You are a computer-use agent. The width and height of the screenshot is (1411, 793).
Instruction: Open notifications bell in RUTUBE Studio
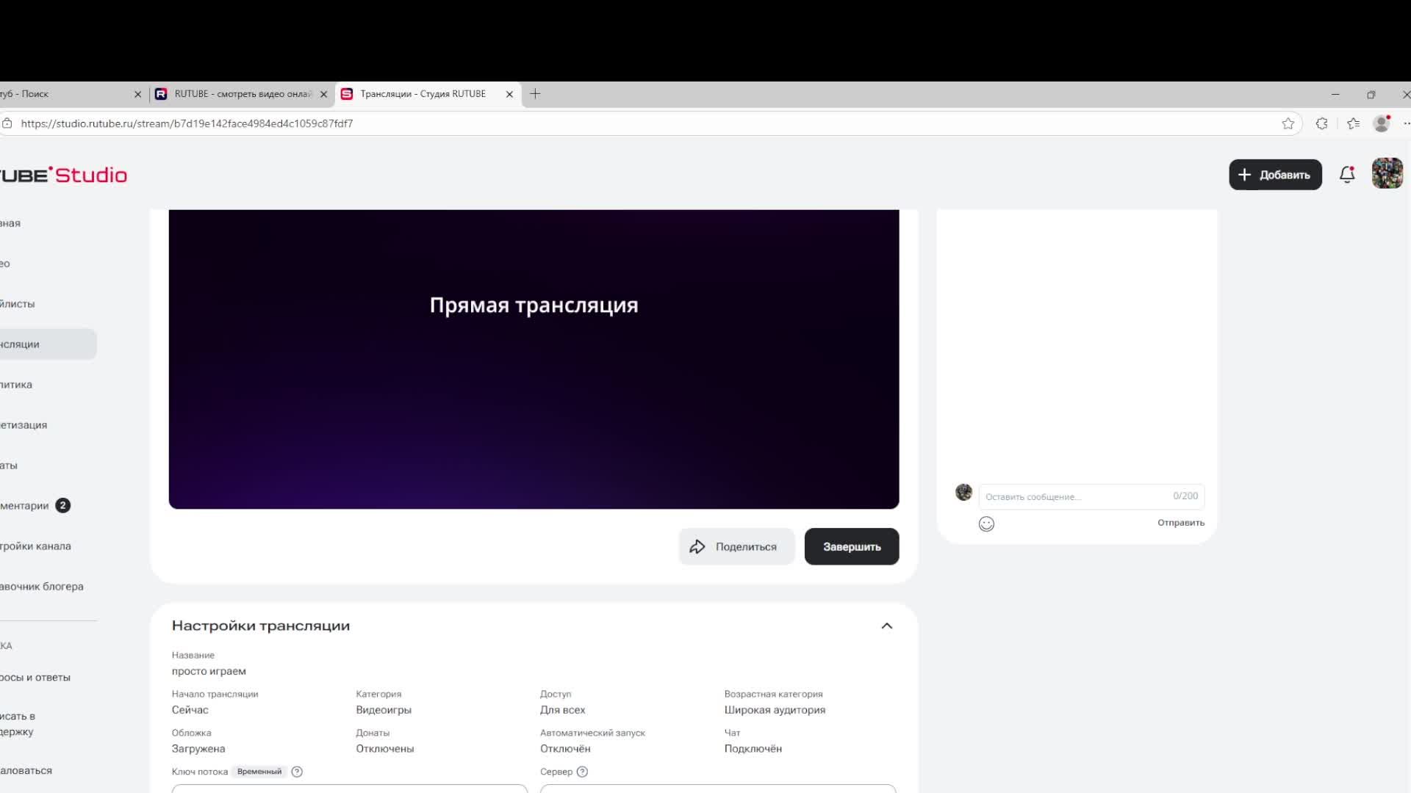point(1347,175)
